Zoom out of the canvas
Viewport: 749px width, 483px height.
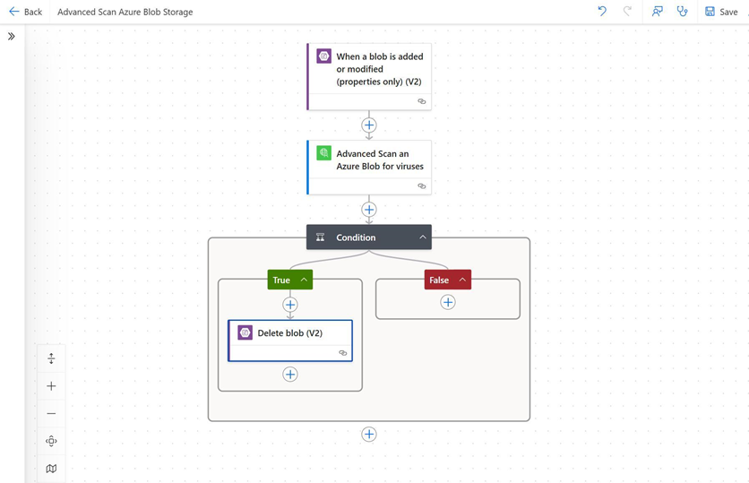pos(51,413)
